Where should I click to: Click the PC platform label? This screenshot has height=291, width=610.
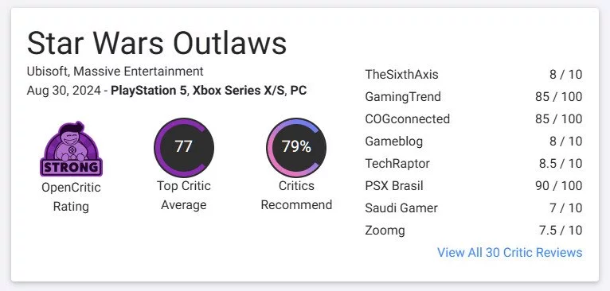(299, 91)
